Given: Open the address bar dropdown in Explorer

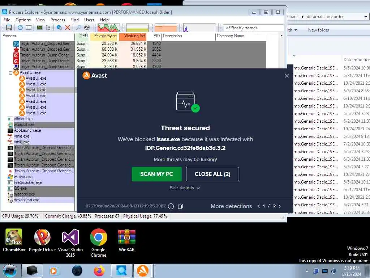Looking at the screenshot, I should [366, 17].
